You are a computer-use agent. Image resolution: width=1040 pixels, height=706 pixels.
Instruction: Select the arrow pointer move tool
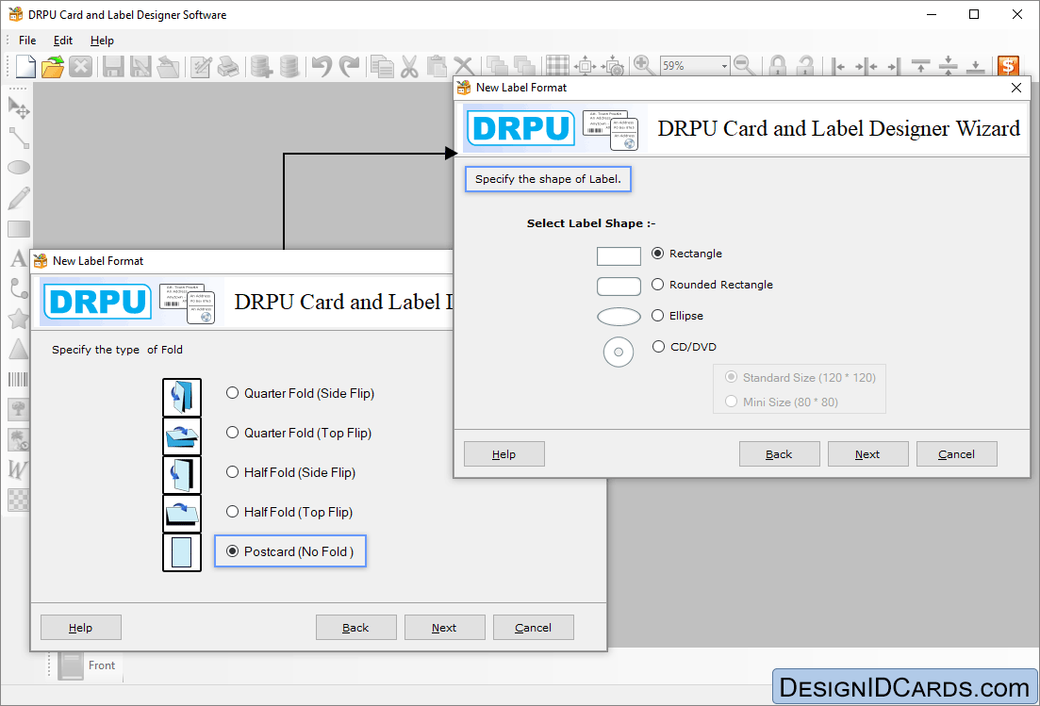point(19,108)
